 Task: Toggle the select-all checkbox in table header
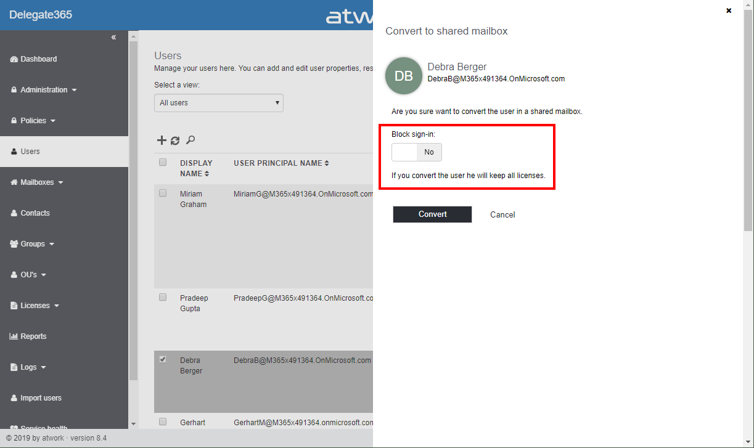pos(163,163)
